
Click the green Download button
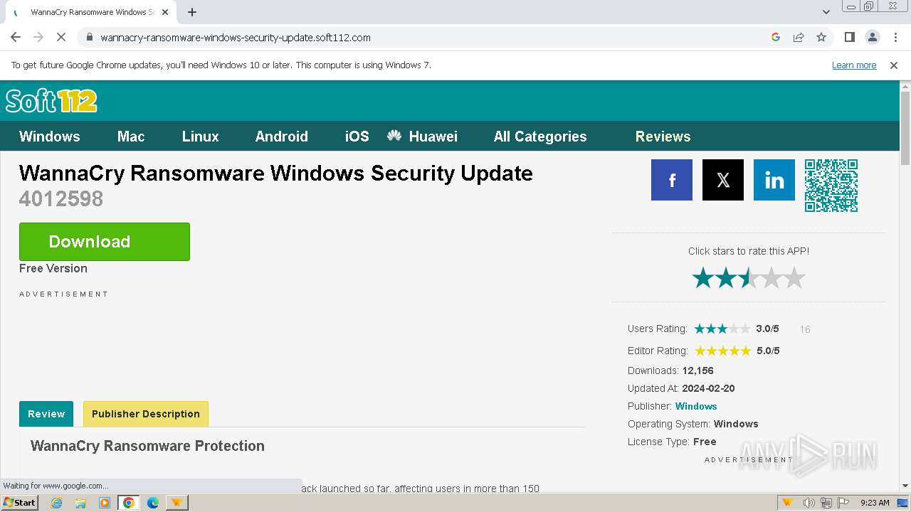[105, 242]
